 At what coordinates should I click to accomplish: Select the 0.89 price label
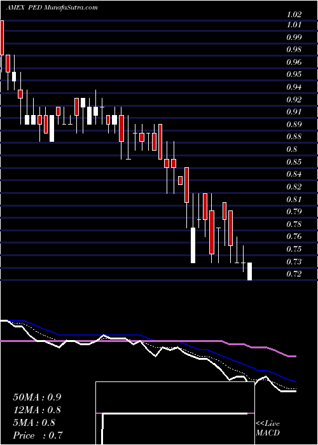[294, 125]
